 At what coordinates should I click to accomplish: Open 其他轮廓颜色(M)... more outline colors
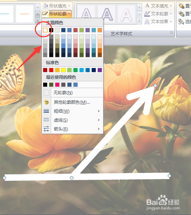point(72,102)
